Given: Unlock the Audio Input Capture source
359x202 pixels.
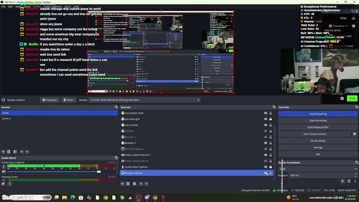Looking at the screenshot, I should (270, 167).
